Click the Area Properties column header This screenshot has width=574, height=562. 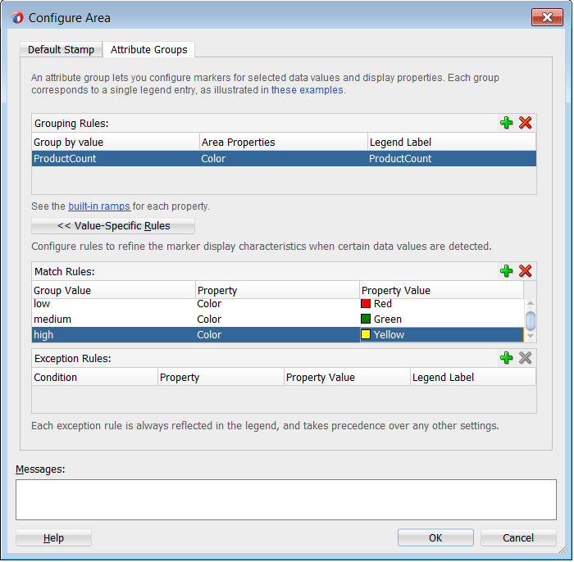tap(284, 142)
